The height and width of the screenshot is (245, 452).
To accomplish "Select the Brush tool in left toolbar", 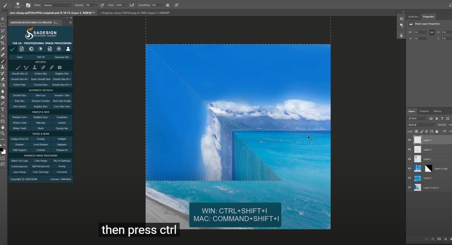I will 3,61.
